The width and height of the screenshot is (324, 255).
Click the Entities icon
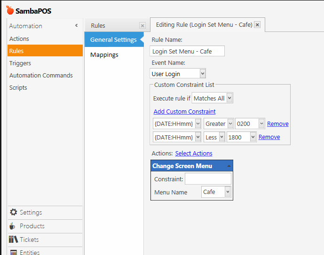tap(14, 253)
